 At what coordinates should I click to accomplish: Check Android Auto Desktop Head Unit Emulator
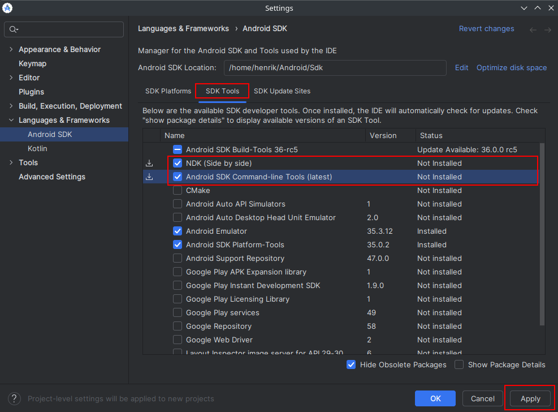pos(178,217)
